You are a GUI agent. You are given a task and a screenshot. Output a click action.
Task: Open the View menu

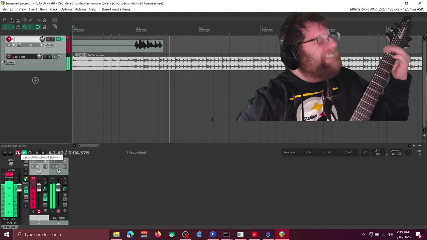pos(22,9)
